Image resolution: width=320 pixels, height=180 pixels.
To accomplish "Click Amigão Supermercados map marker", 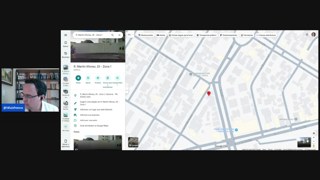I will coord(236,130).
